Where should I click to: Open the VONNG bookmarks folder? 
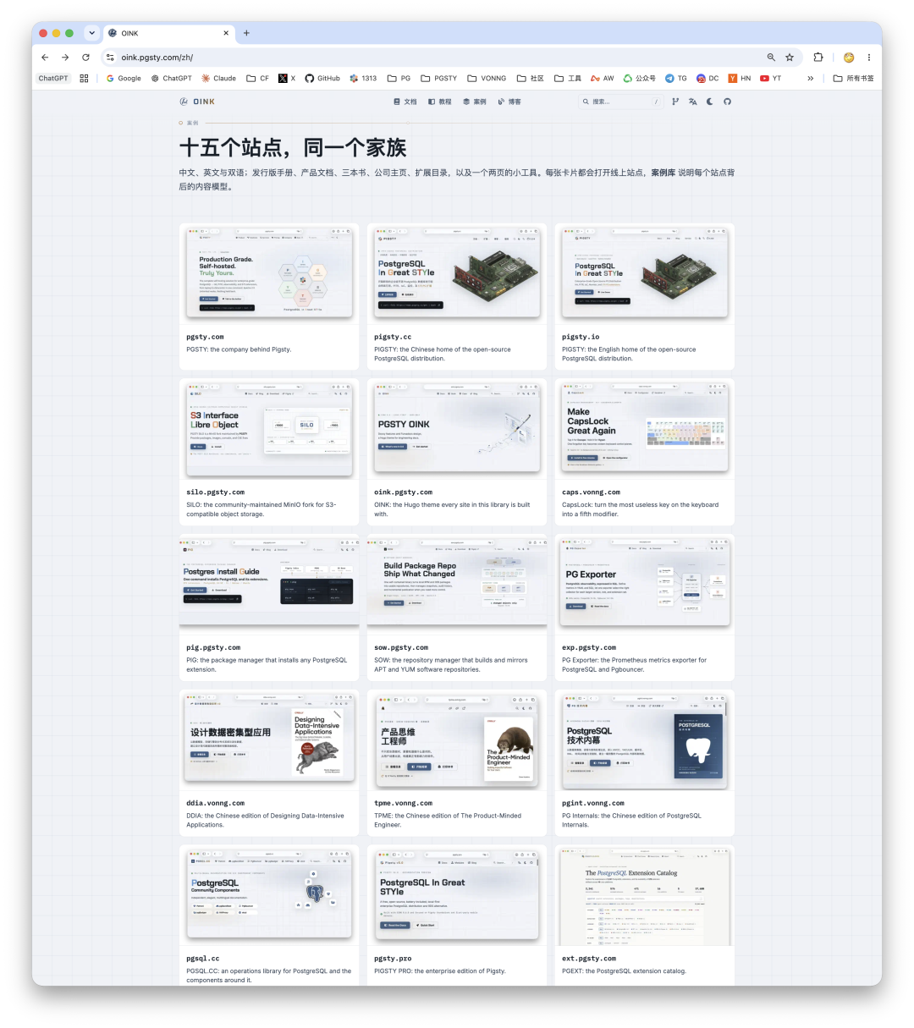[487, 79]
